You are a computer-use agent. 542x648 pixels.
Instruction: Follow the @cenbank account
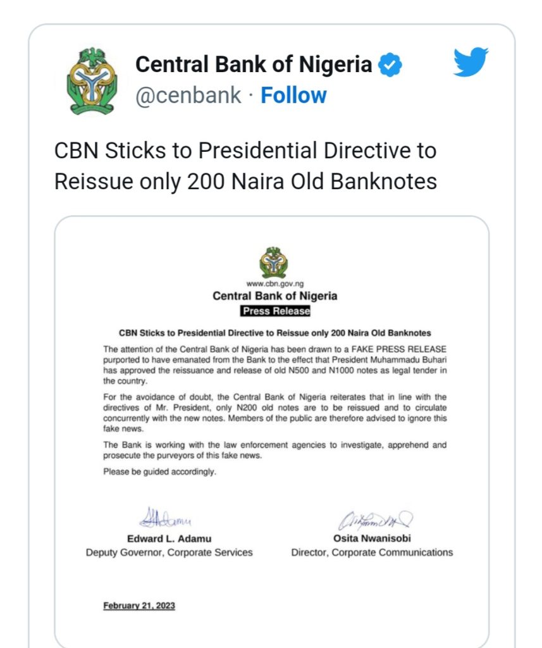[293, 96]
